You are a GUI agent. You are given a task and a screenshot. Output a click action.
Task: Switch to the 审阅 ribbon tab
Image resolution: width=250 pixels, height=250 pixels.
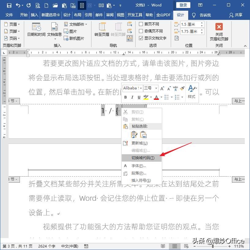[110, 15]
